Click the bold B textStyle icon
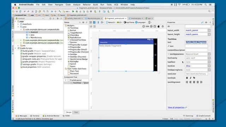The image size is (226, 127). point(187,78)
